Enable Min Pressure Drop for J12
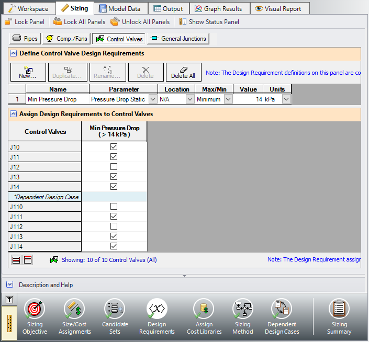369x342 pixels. [114, 167]
